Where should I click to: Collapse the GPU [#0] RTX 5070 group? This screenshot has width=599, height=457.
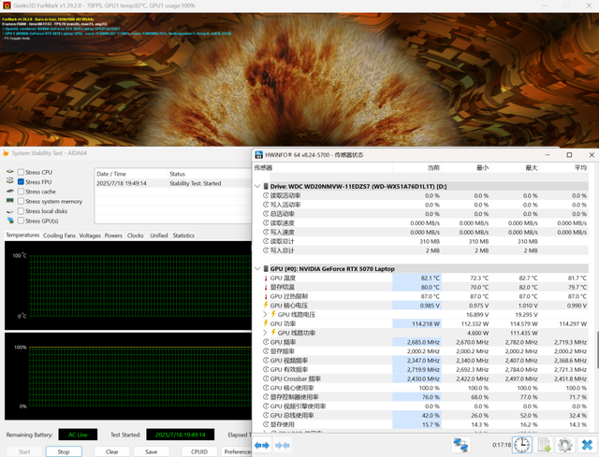(x=257, y=268)
